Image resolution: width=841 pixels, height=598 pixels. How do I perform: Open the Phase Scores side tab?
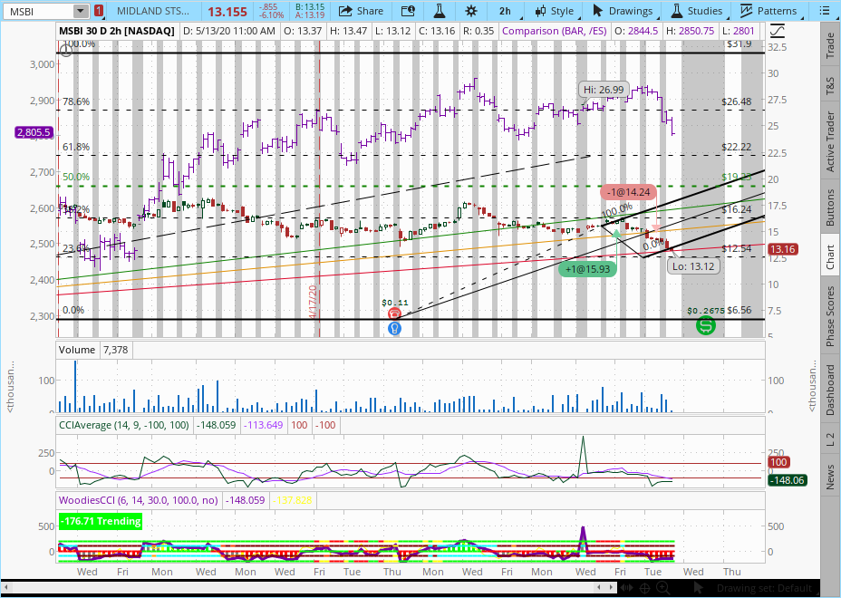830,316
